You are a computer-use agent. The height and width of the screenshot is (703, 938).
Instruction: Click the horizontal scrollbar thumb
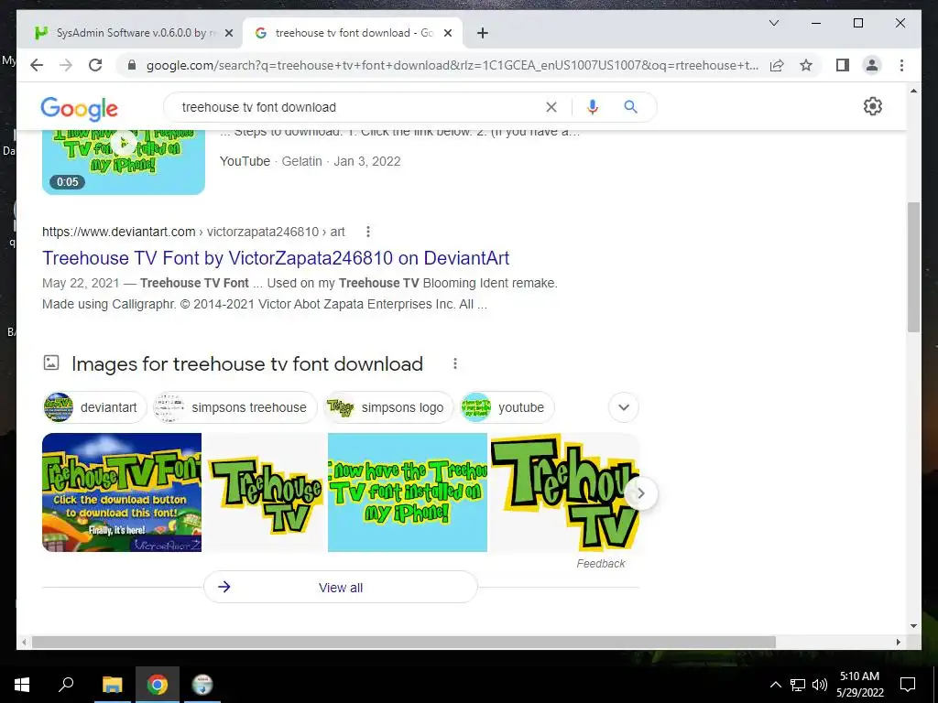[404, 642]
